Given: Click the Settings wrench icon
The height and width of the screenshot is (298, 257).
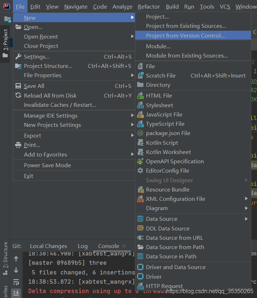Looking at the screenshot, I should coord(18,57).
